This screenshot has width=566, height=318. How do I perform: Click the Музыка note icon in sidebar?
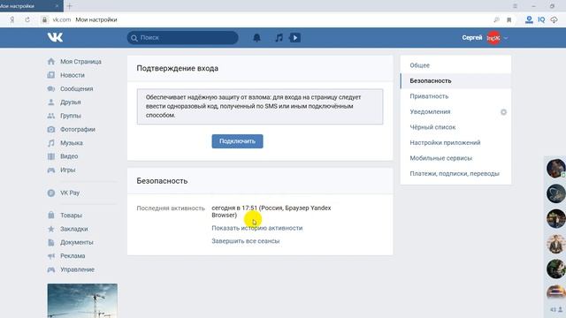51,143
